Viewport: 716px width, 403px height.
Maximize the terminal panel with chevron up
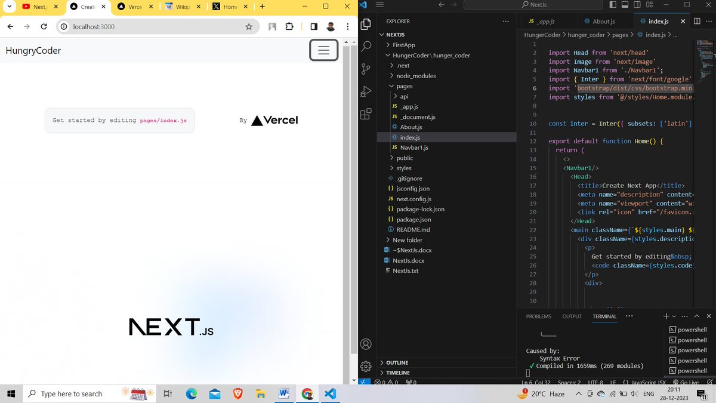click(x=697, y=316)
